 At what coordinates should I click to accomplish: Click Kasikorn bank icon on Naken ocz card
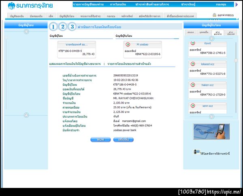click(x=193, y=85)
